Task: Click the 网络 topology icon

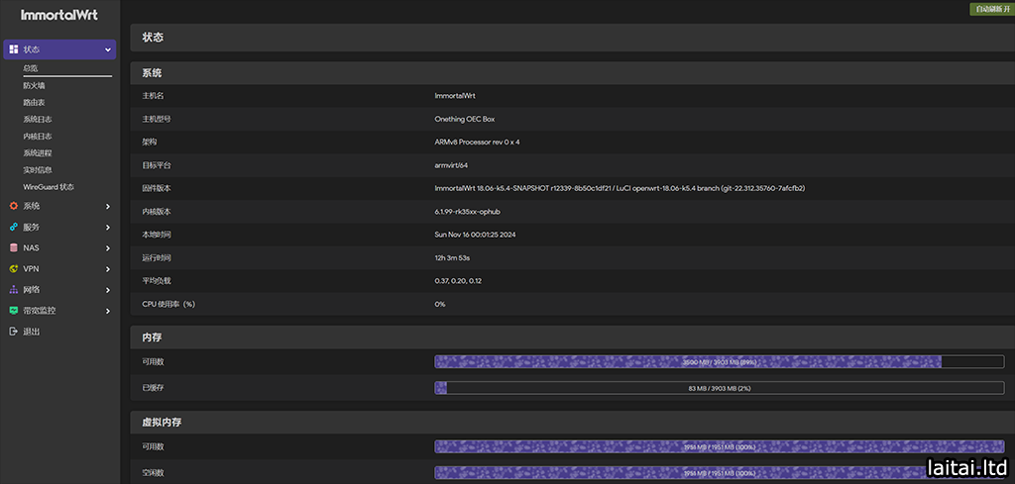Action: point(14,289)
